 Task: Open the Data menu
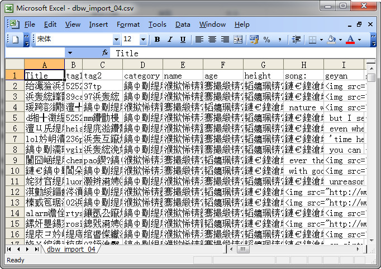[x=183, y=25]
